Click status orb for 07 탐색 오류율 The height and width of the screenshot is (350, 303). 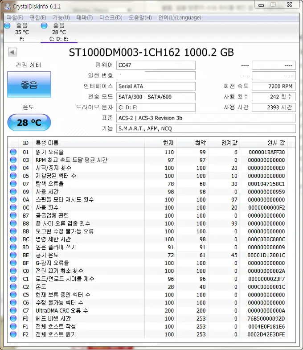coord(13,184)
